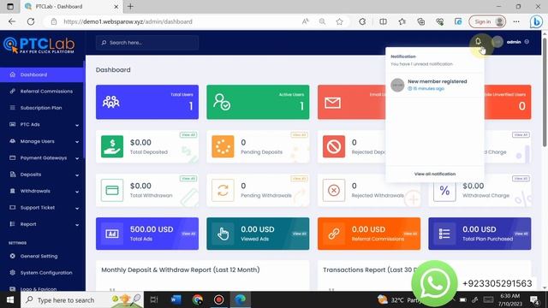The width and height of the screenshot is (548, 308).
Task: Click the Deposits sidebar icon
Action: (x=13, y=175)
